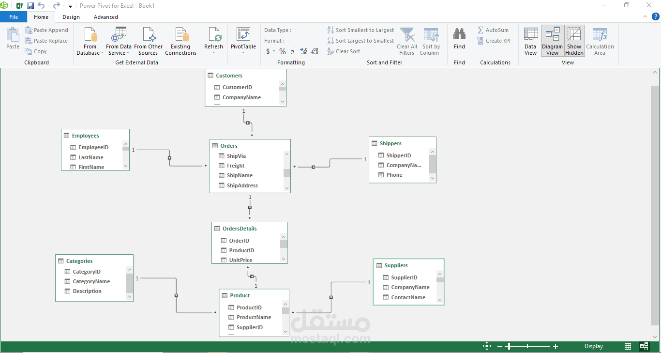Import data From Other Sources
Screen dimensions: 661x353
[149, 41]
